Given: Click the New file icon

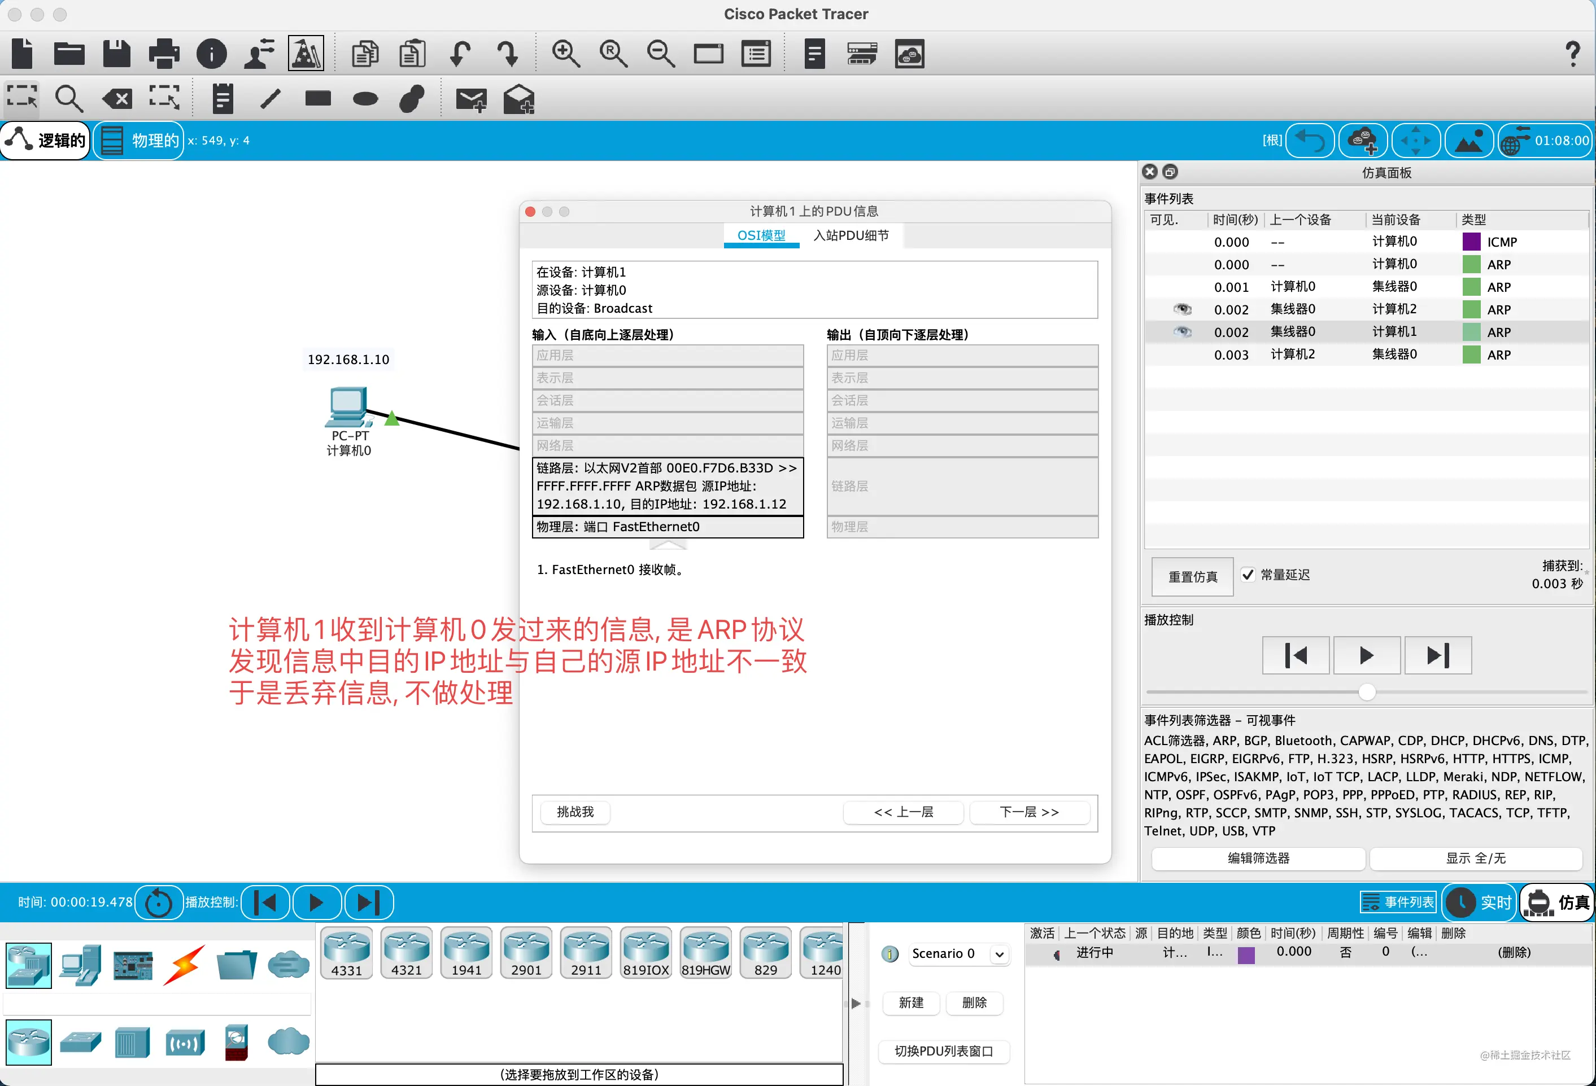Looking at the screenshot, I should pos(23,54).
